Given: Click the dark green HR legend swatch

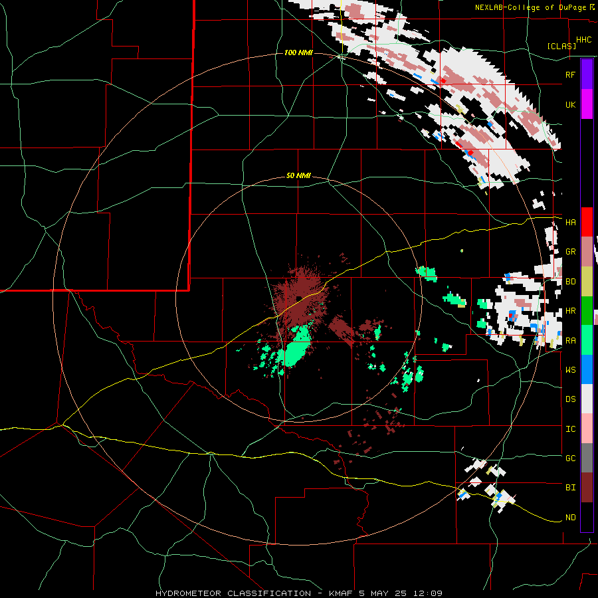Looking at the screenshot, I should (587, 310).
